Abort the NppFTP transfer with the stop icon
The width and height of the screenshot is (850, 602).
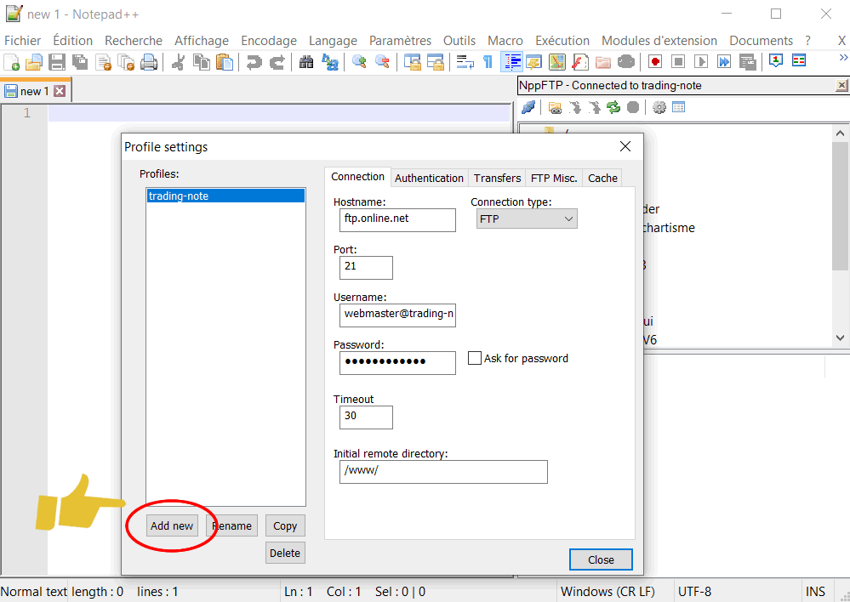(633, 107)
